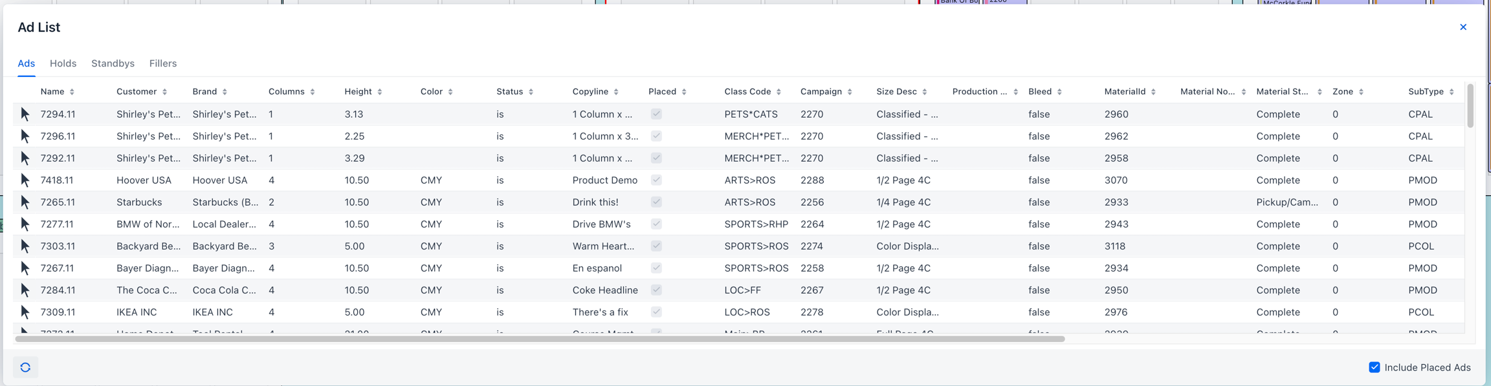The height and width of the screenshot is (386, 1491).
Task: Sort the list by Campaign sort arrows
Action: (850, 92)
